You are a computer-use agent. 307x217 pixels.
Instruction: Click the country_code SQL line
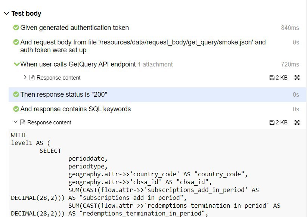[x=158, y=174]
